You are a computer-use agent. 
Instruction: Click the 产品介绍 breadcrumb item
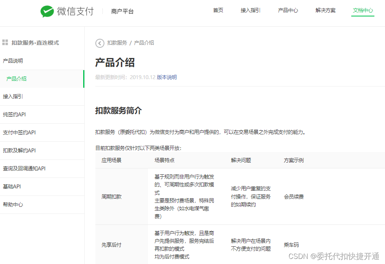[144, 43]
